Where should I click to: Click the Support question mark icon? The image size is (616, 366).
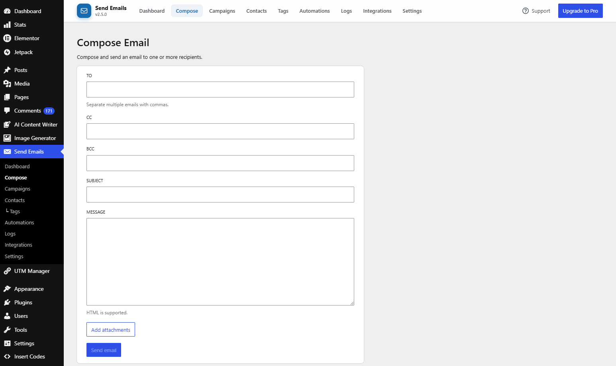click(x=526, y=11)
